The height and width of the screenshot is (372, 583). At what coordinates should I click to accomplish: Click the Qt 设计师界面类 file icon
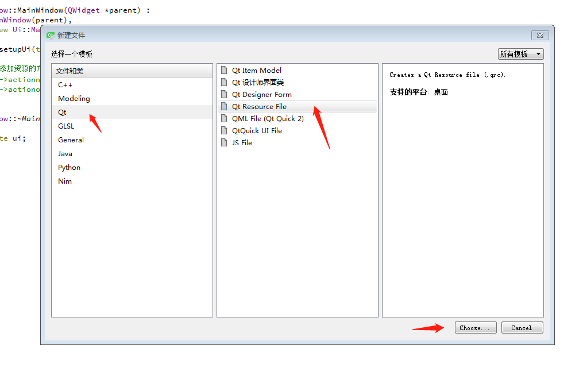click(224, 82)
